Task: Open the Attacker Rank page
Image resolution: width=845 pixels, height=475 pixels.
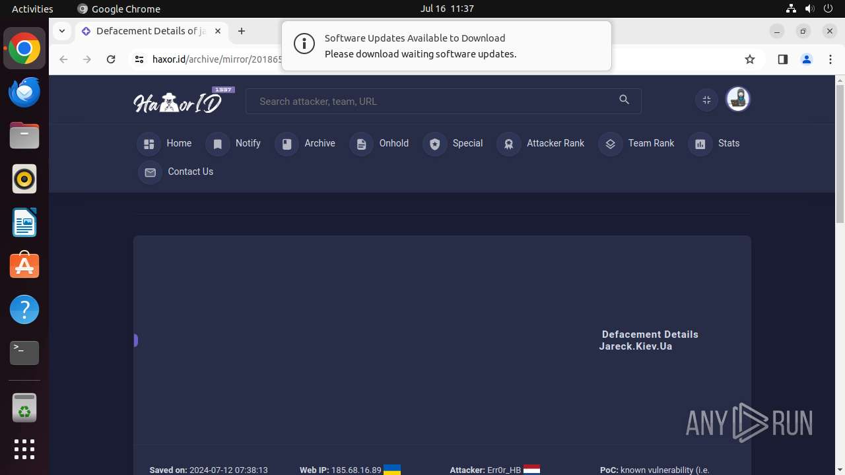Action: click(541, 144)
